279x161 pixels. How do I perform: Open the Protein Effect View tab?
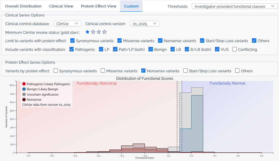[x=98, y=6]
